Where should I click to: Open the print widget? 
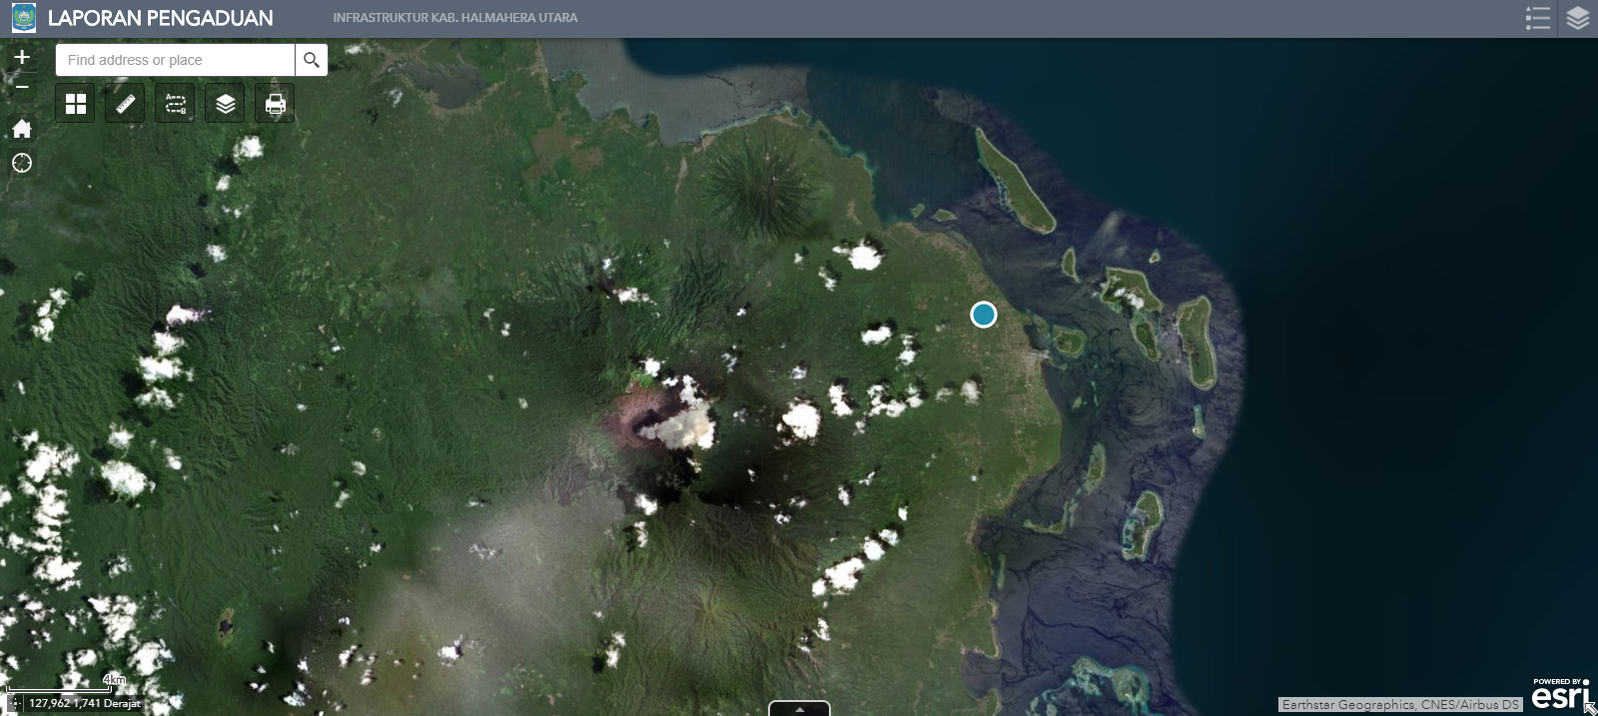point(276,104)
